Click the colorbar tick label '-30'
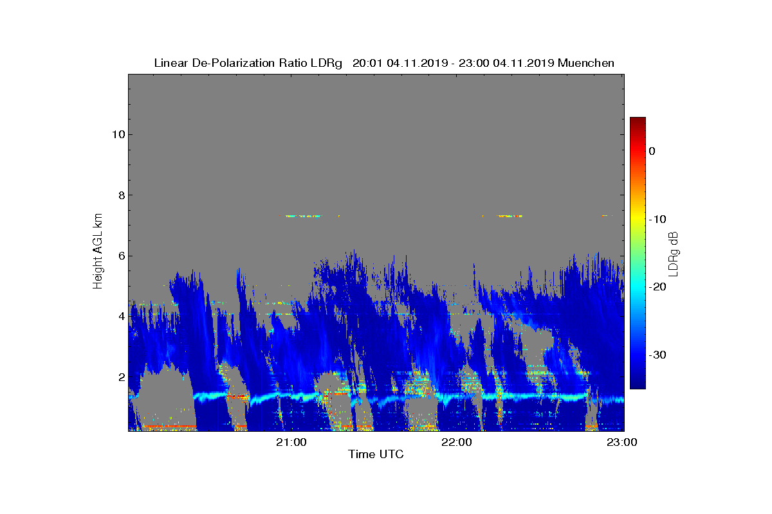This screenshot has width=772, height=514. pyautogui.click(x=657, y=355)
